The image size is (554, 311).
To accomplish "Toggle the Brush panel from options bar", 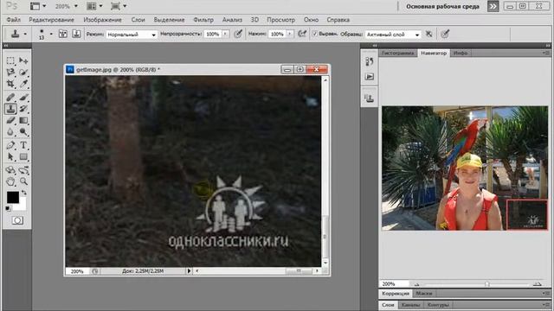I will [x=63, y=34].
